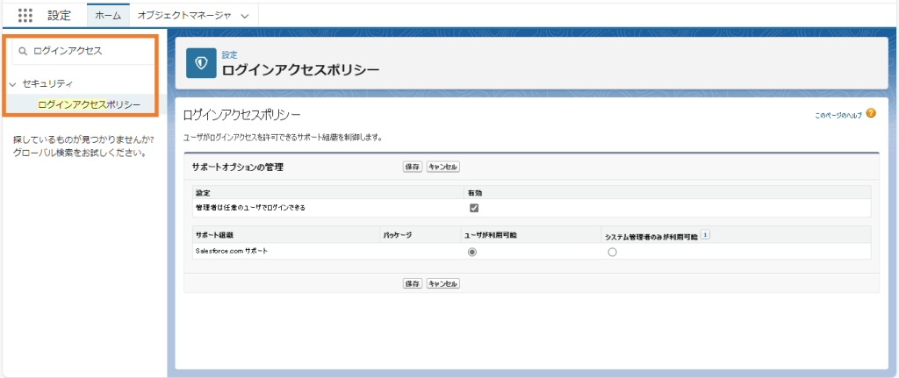Click the サポートオプションの管理 section title
899x378 pixels.
[x=237, y=168]
